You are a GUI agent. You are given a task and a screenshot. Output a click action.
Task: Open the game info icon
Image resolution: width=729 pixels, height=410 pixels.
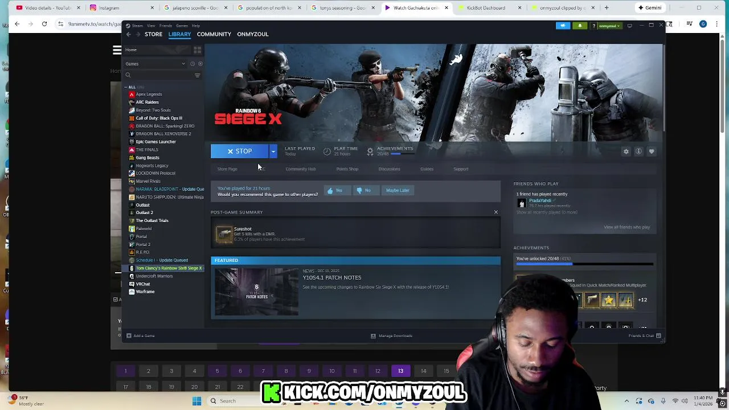pyautogui.click(x=638, y=151)
